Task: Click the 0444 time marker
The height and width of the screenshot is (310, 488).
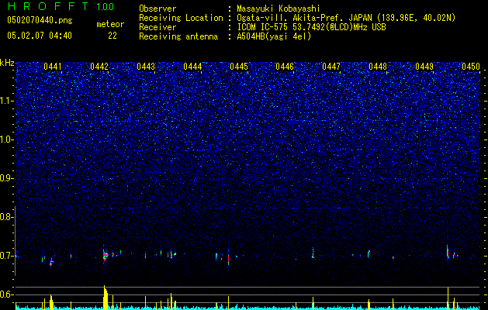Action: coord(192,67)
